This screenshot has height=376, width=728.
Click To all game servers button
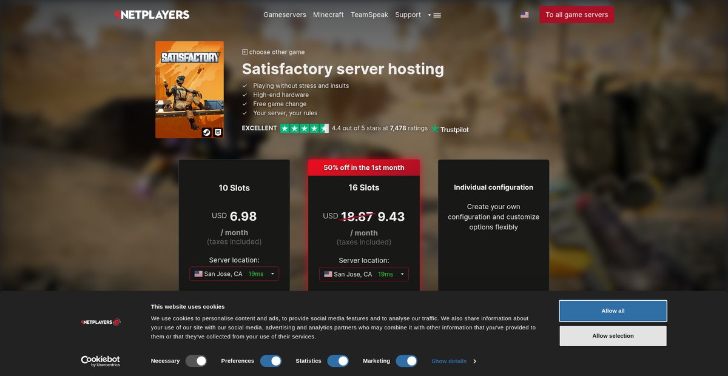point(577,15)
